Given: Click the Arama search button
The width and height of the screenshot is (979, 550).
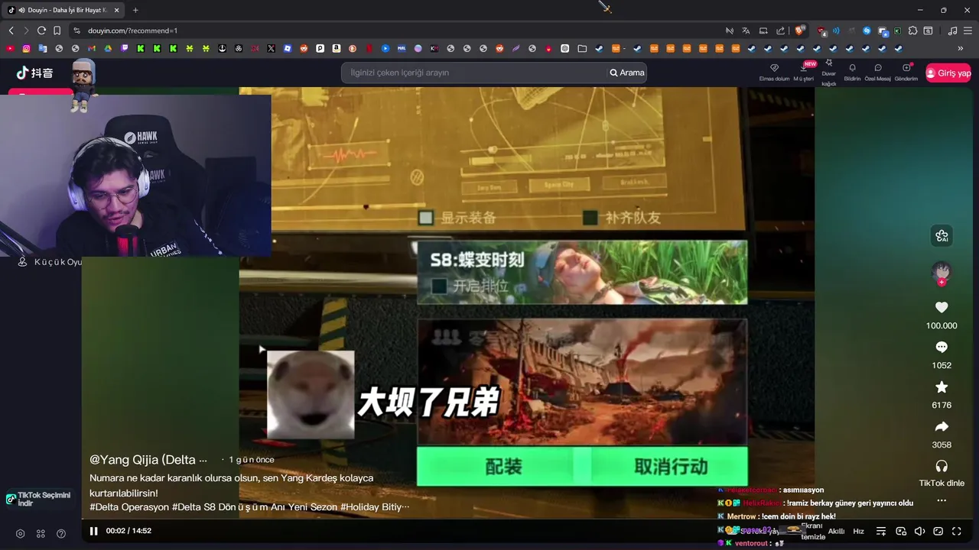Looking at the screenshot, I should click(x=627, y=73).
